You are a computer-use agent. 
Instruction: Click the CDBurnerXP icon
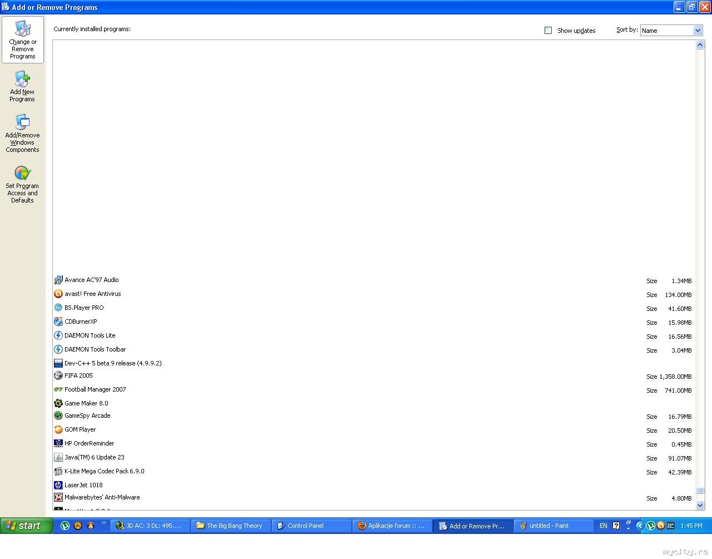pos(58,321)
